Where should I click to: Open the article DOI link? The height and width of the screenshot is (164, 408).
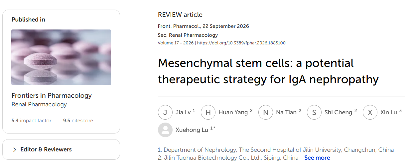pos(241,43)
